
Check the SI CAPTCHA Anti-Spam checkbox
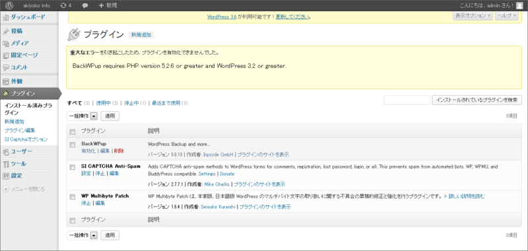click(x=73, y=167)
